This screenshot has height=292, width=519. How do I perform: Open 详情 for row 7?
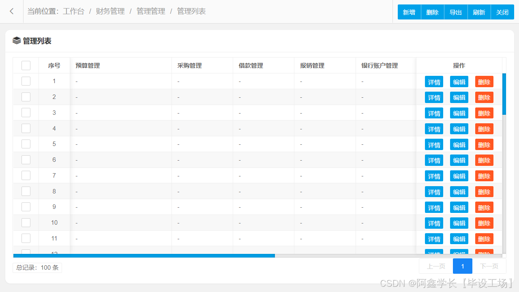434,176
